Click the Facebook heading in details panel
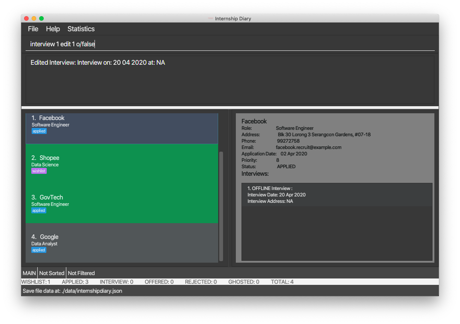Screen dimensions: 460x324 coord(254,121)
